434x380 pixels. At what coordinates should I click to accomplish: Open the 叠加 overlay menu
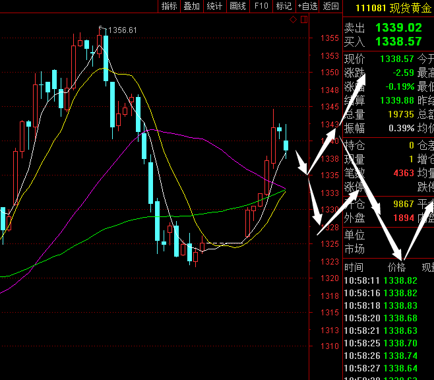click(192, 6)
